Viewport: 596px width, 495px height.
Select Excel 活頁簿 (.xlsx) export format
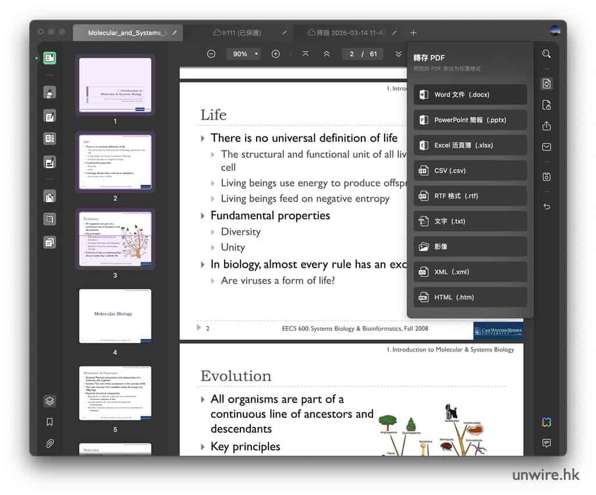pyautogui.click(x=470, y=145)
